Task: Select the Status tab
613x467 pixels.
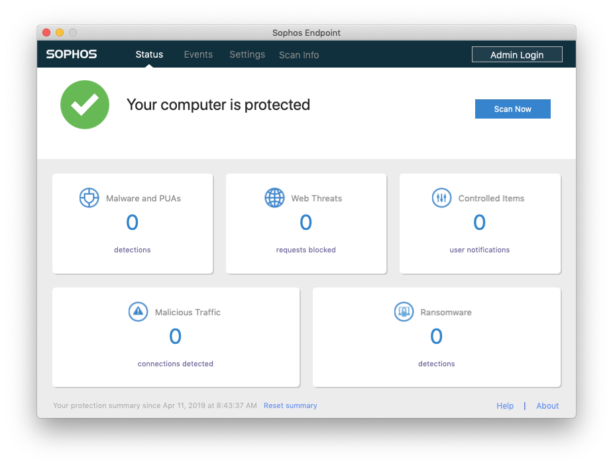Action: [x=149, y=54]
